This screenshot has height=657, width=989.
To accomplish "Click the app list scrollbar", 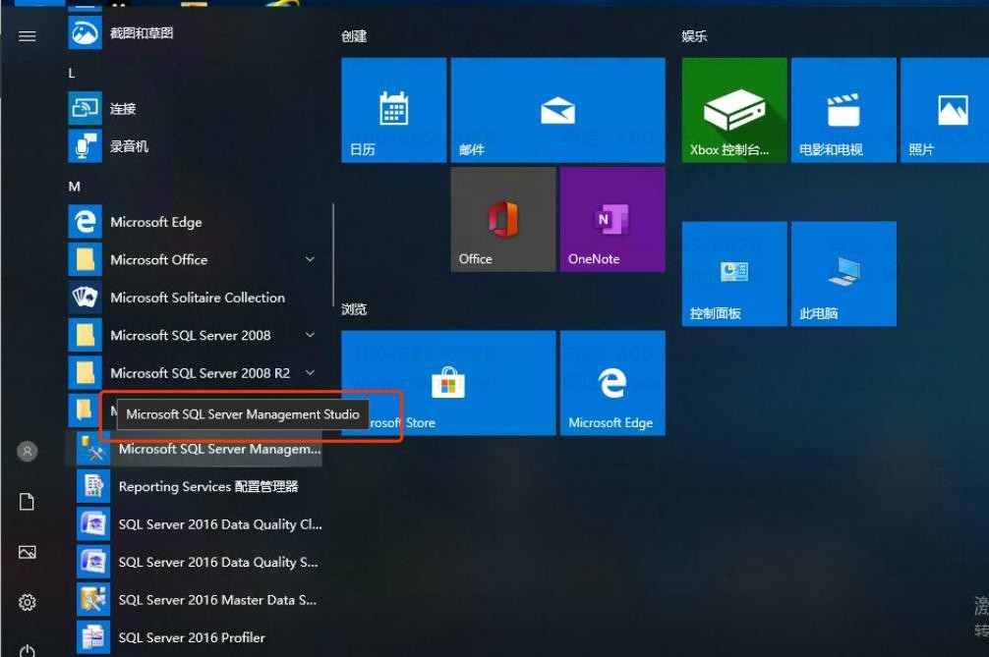I will click(x=332, y=254).
